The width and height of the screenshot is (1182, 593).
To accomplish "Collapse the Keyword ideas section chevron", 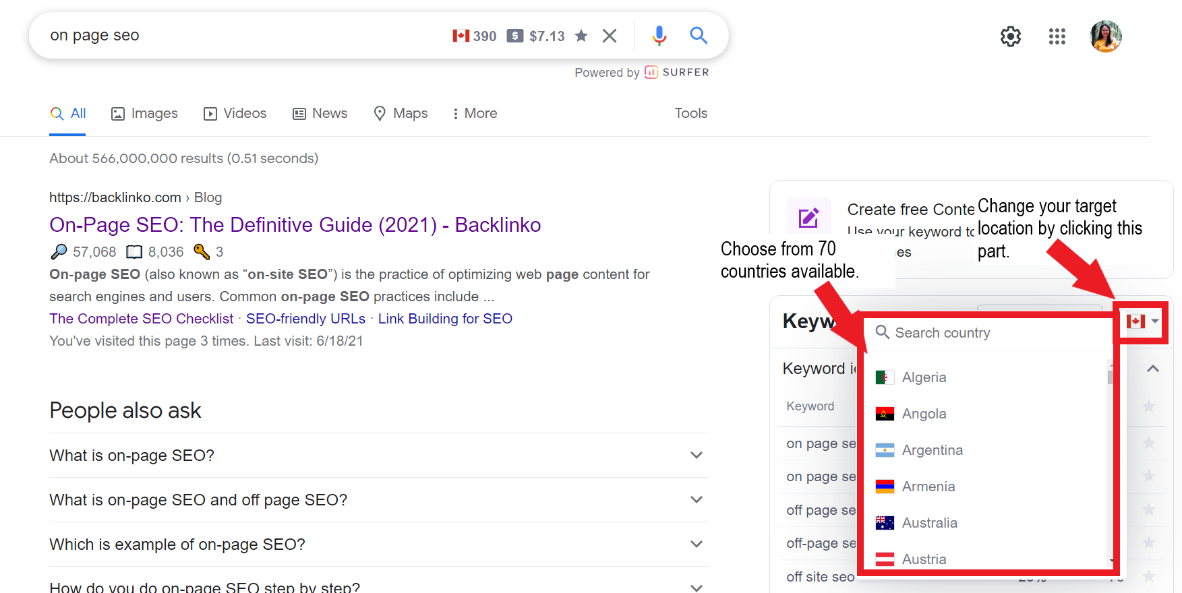I will click(1153, 369).
